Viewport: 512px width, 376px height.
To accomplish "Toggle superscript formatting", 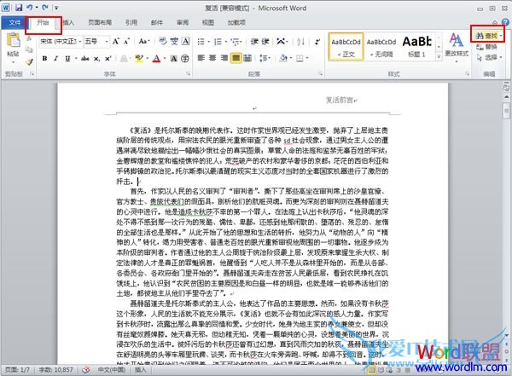I will [108, 59].
